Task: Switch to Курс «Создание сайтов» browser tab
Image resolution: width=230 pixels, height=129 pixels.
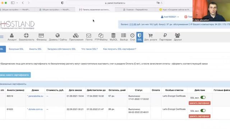Action: (175, 10)
